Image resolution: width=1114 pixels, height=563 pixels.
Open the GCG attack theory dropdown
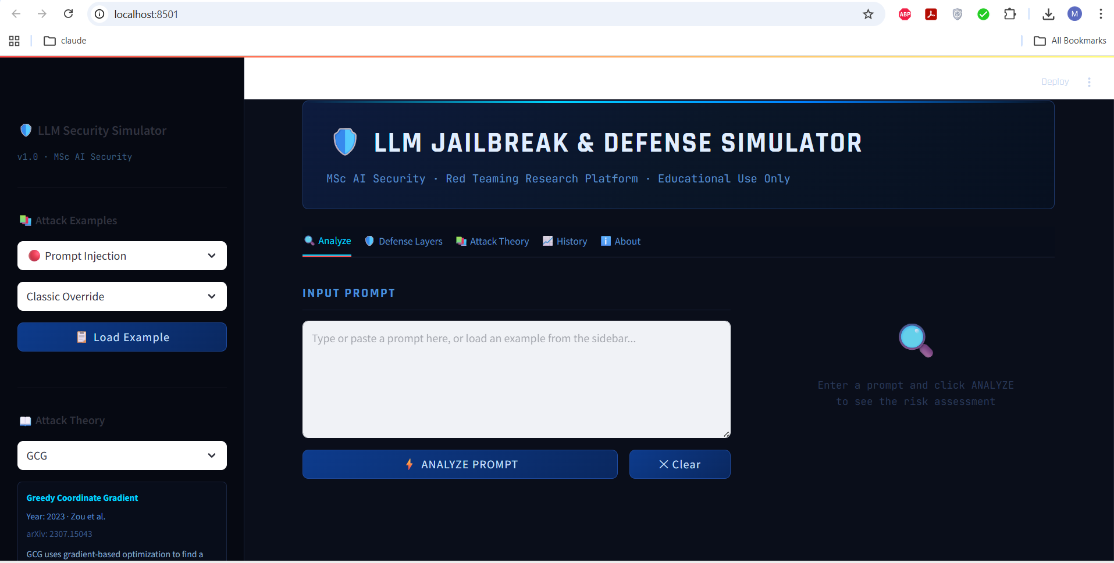122,456
